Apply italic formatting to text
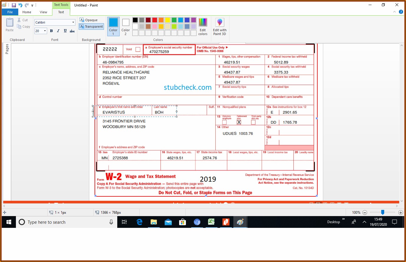The height and width of the screenshot is (262, 406). [x=58, y=31]
